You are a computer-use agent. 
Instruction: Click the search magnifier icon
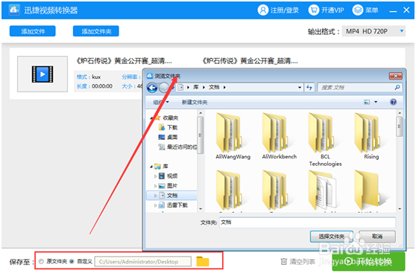pyautogui.click(x=397, y=87)
